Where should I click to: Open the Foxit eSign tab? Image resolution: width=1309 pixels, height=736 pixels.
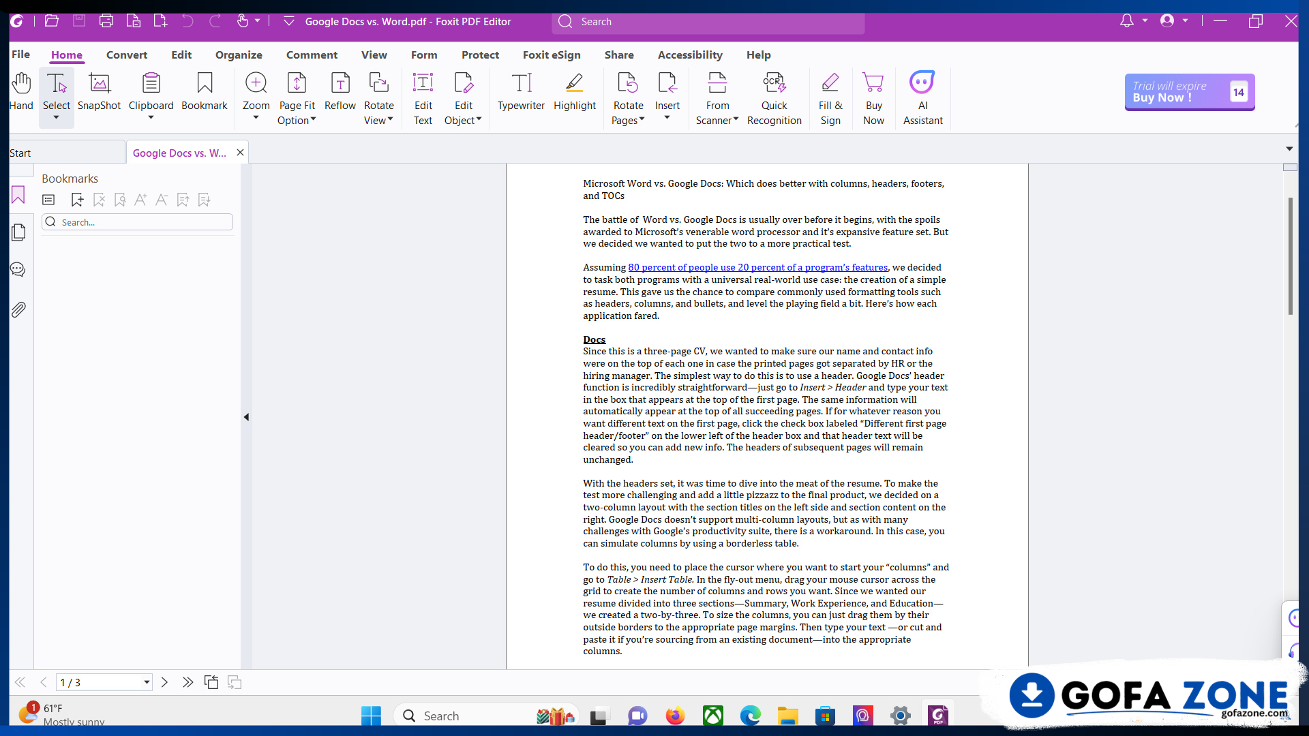point(552,55)
